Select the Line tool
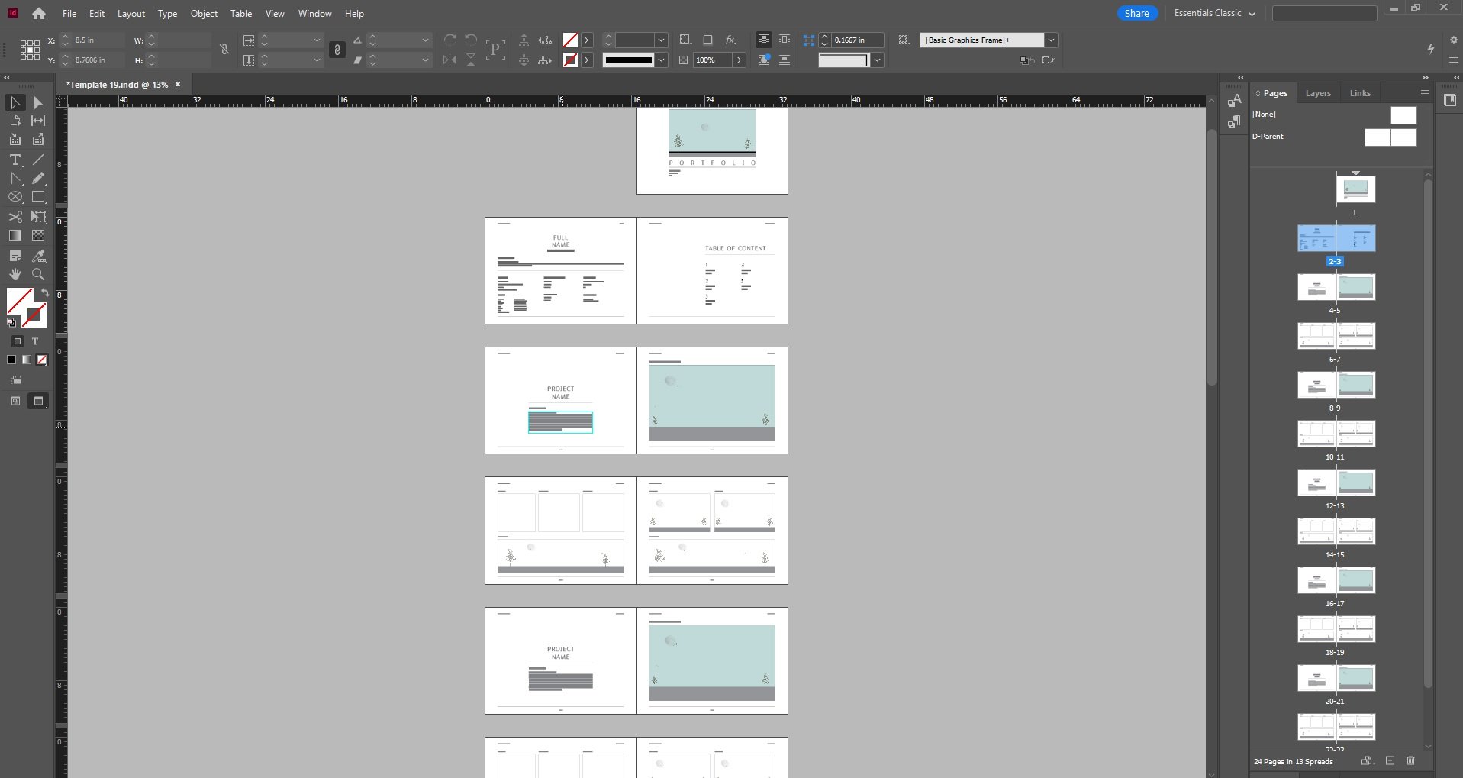 (38, 160)
